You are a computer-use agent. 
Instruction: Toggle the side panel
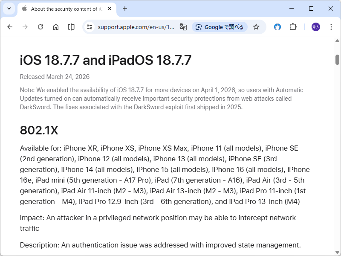[x=71, y=27]
